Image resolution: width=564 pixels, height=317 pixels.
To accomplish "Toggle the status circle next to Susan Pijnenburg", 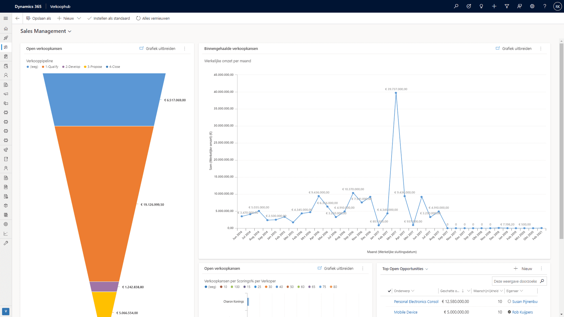I will click(x=509, y=301).
